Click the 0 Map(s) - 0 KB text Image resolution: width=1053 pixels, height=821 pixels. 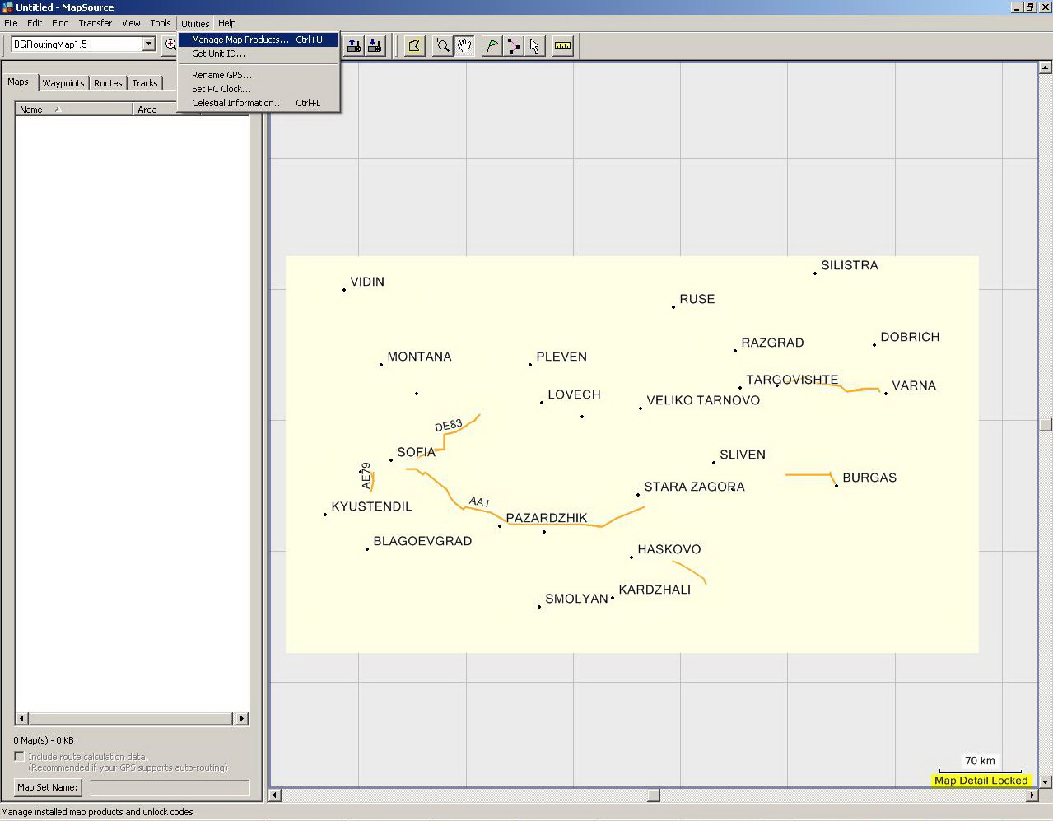[x=44, y=740]
